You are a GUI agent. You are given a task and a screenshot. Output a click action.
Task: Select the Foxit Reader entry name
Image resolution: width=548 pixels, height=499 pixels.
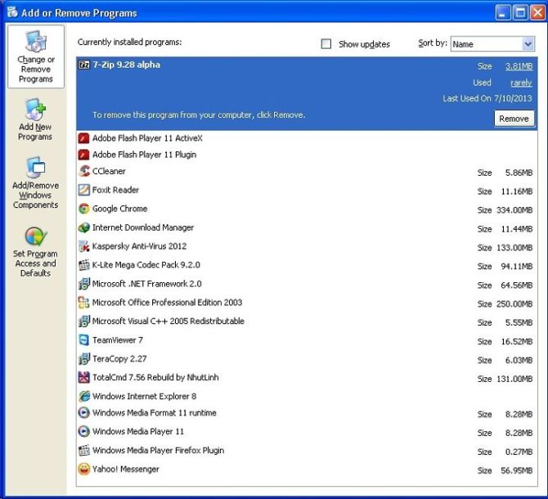click(x=115, y=190)
